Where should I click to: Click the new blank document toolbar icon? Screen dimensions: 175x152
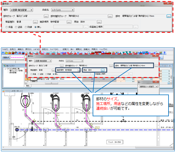[x=27, y=53]
